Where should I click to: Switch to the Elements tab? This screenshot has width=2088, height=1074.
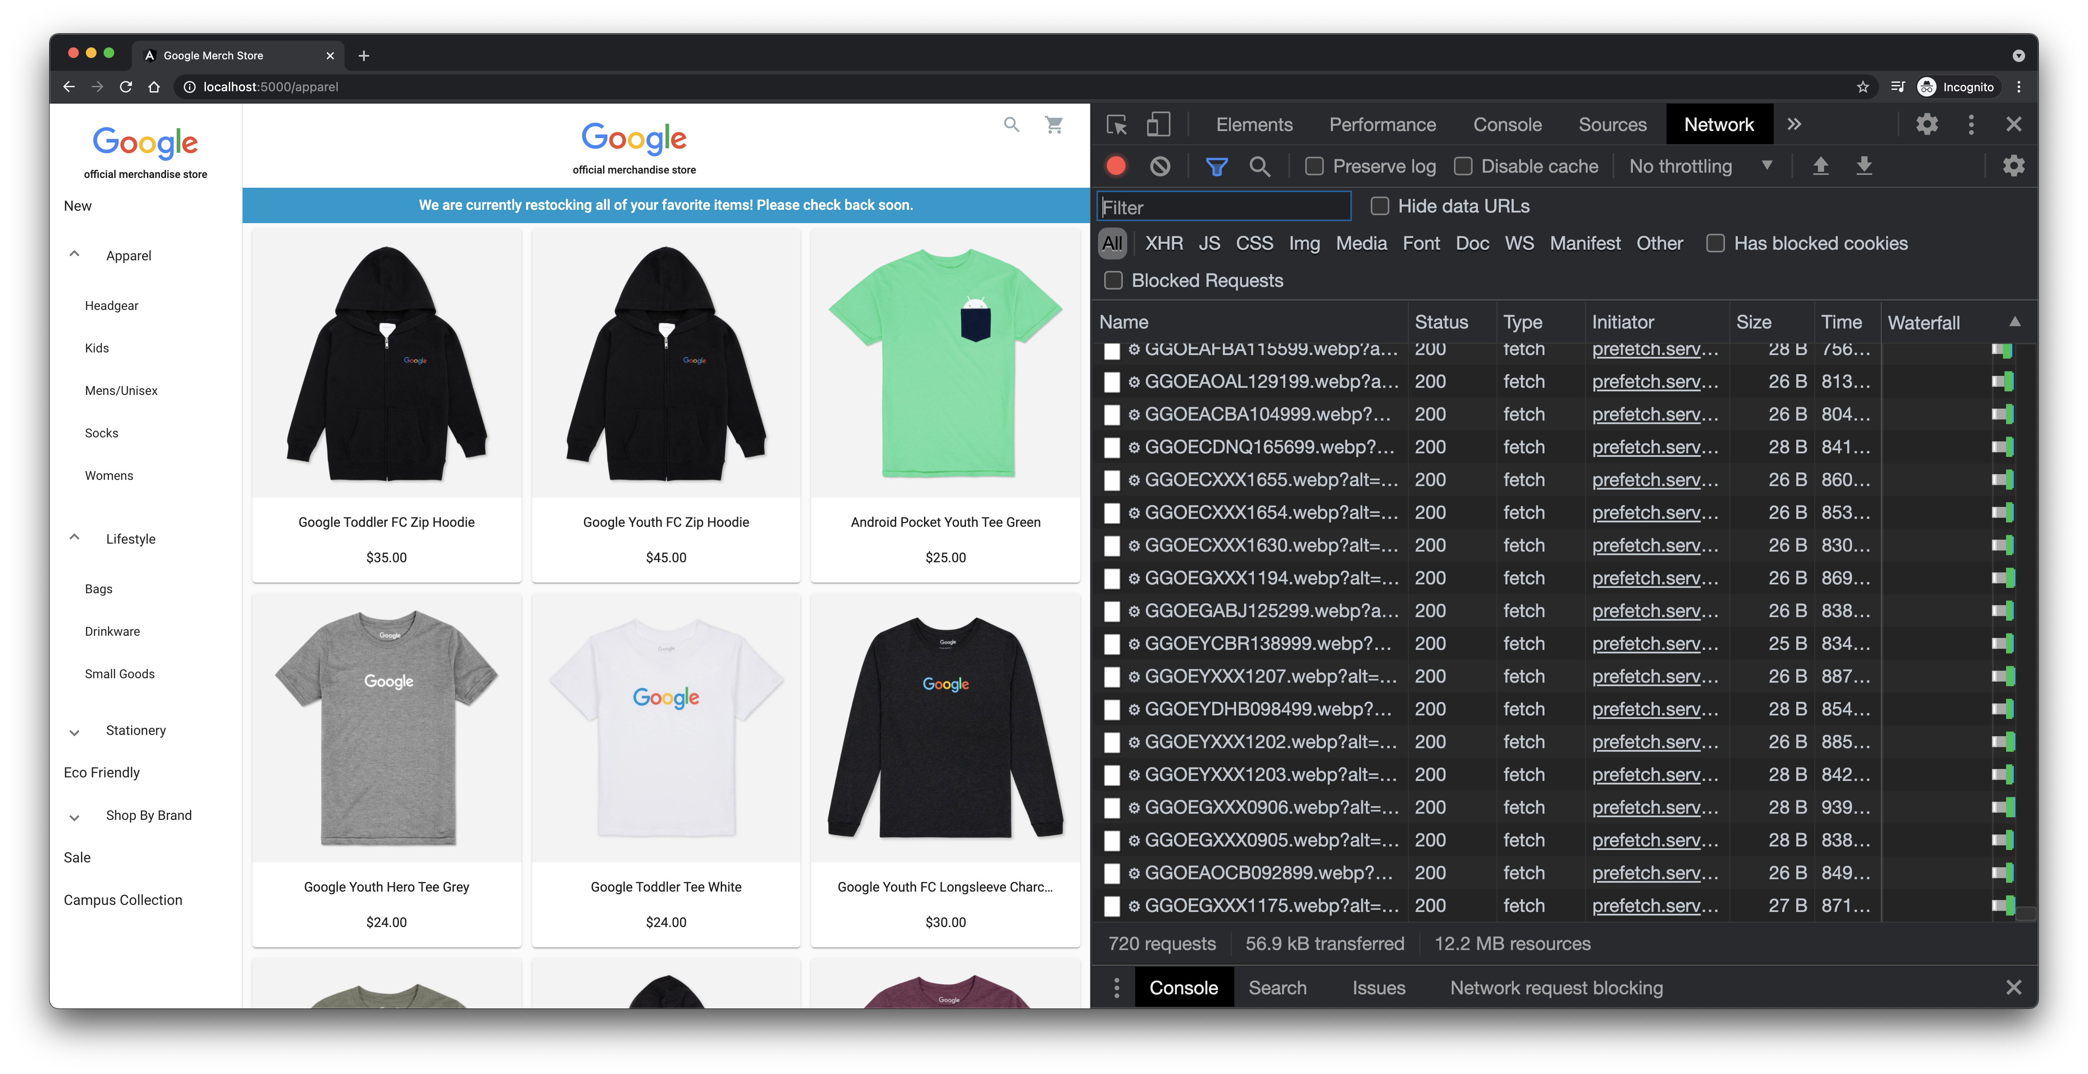tap(1254, 125)
